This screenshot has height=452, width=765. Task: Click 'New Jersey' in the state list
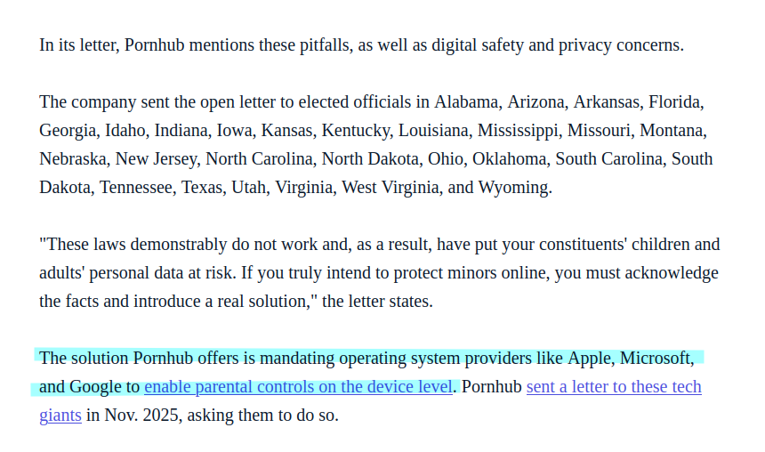click(156, 159)
